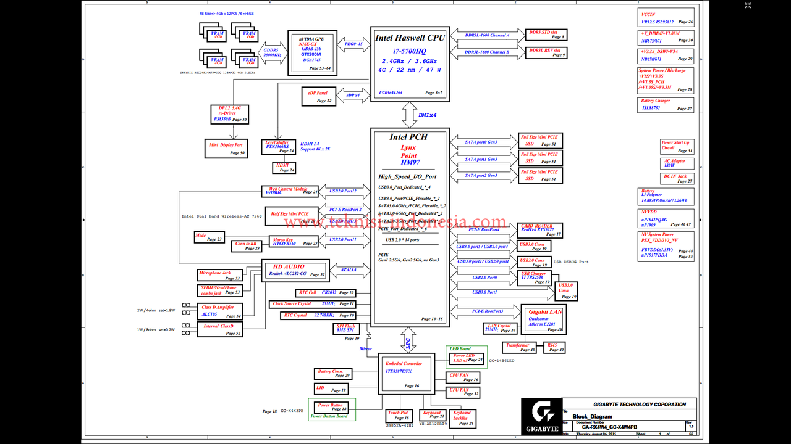
Task: Click the "Class D Amplifier" block
Action: pos(220,311)
